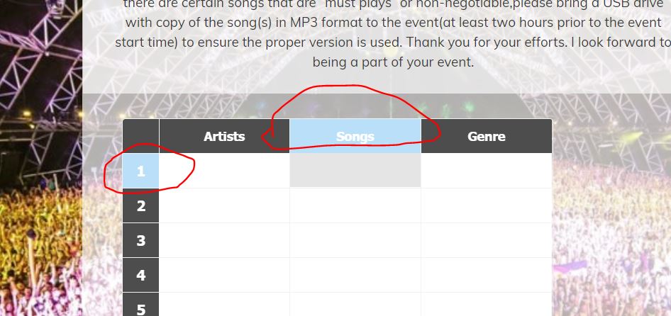
Task: Select the Artists column header
Action: (x=224, y=136)
